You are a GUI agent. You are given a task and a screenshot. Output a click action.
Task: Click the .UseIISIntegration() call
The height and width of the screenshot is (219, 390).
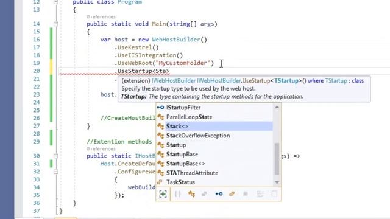pyautogui.click(x=149, y=55)
